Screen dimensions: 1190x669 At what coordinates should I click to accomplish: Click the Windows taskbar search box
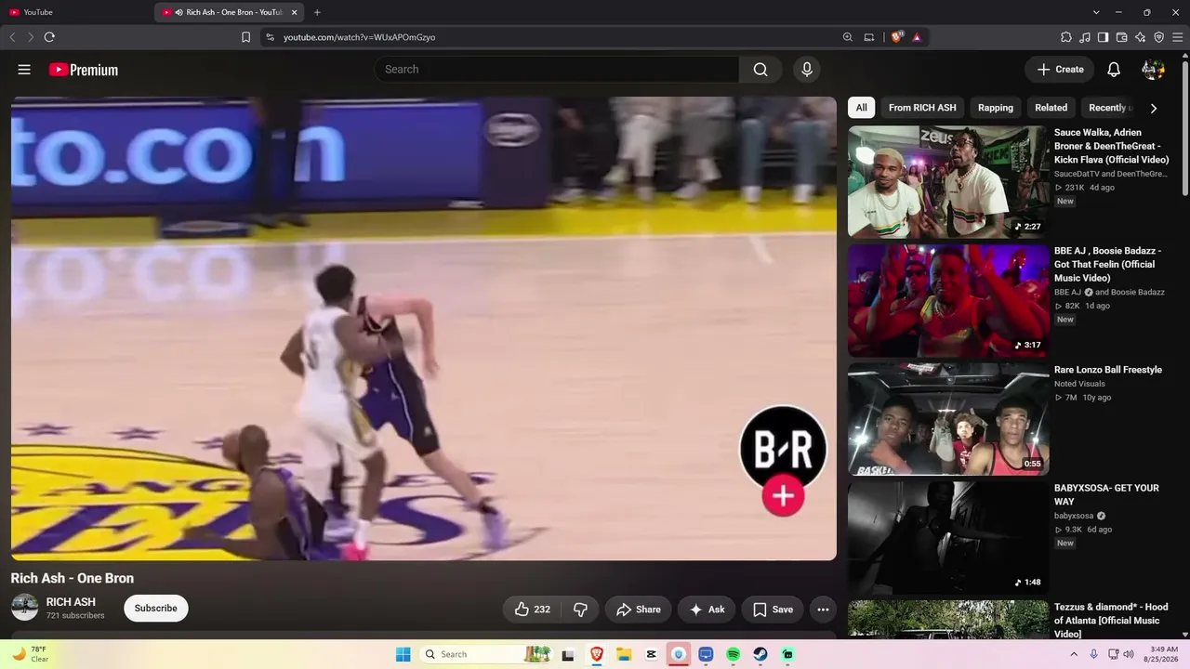[x=486, y=654]
